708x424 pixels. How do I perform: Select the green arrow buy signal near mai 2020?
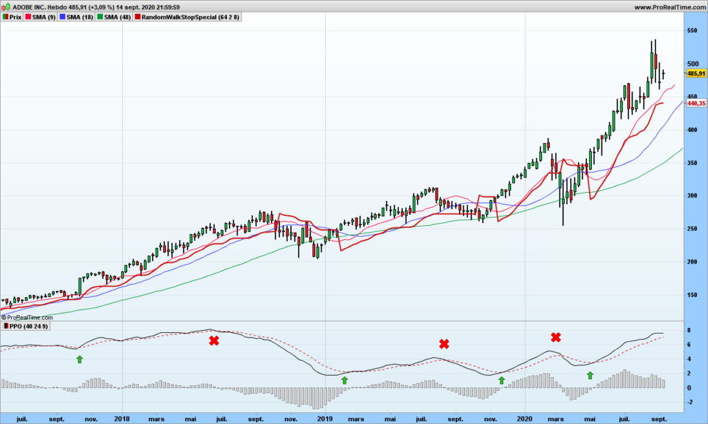pos(590,375)
